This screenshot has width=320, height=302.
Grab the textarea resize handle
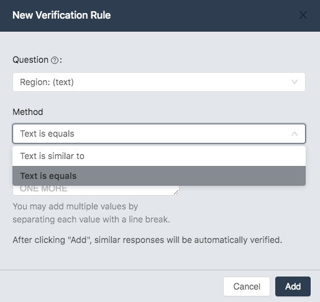[176, 193]
